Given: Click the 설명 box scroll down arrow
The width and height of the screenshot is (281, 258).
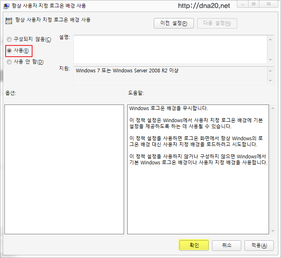Looking at the screenshot, I should [270, 60].
